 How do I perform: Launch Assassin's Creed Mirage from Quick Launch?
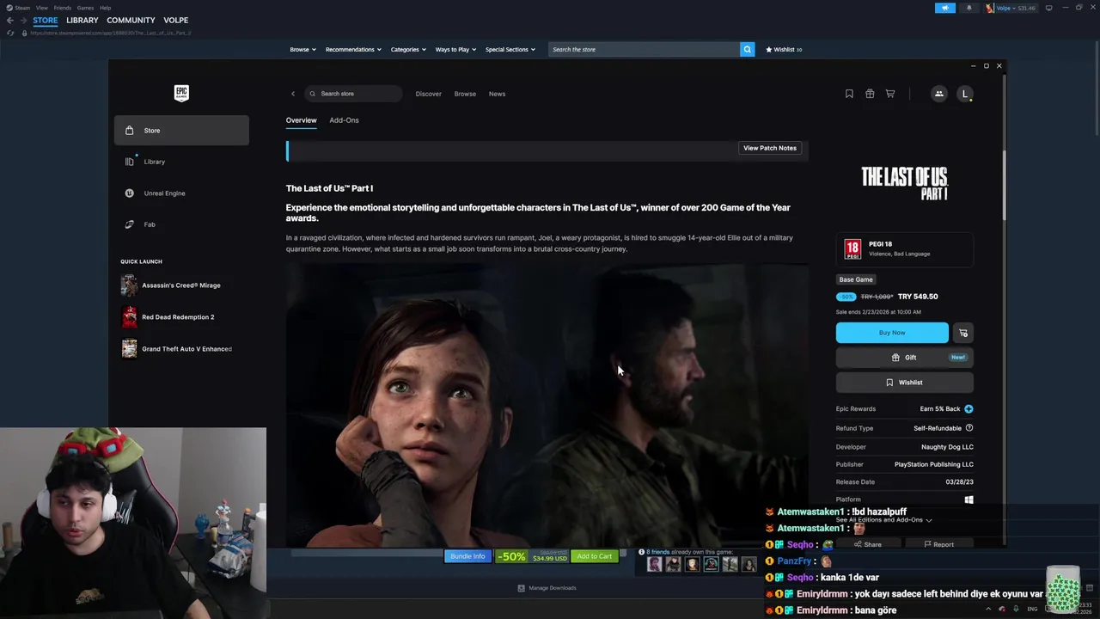(181, 285)
